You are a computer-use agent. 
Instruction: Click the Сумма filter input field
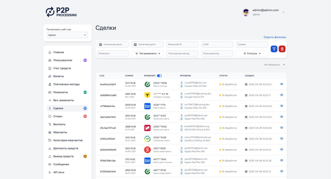(x=252, y=44)
